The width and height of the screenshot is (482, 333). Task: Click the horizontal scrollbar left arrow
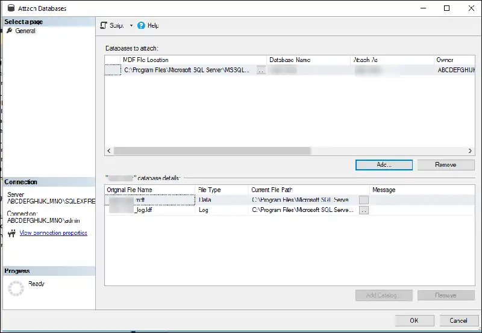click(x=109, y=151)
